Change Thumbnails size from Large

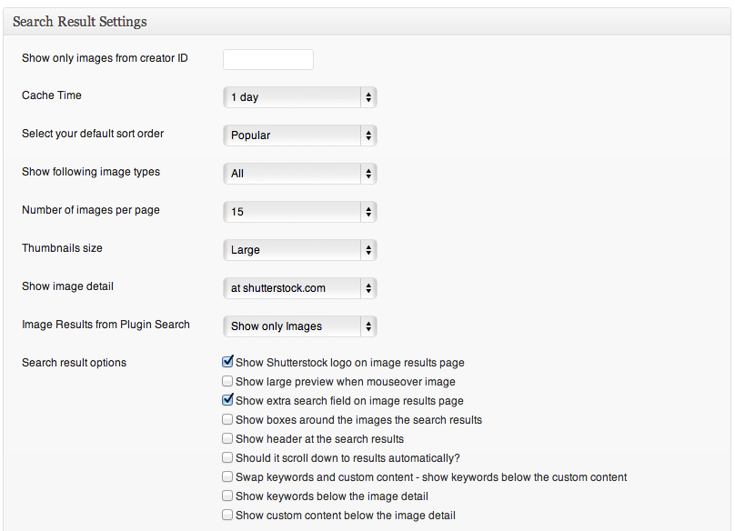tap(299, 250)
